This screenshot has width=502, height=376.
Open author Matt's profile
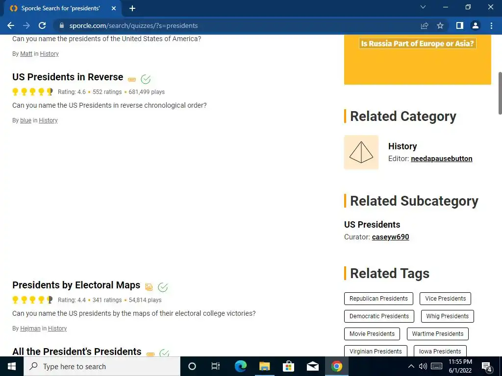(26, 54)
